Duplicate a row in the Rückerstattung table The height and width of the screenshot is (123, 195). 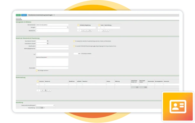point(46,90)
